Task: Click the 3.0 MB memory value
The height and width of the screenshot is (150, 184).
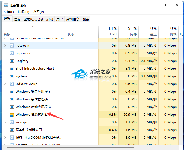Action: point(131,137)
